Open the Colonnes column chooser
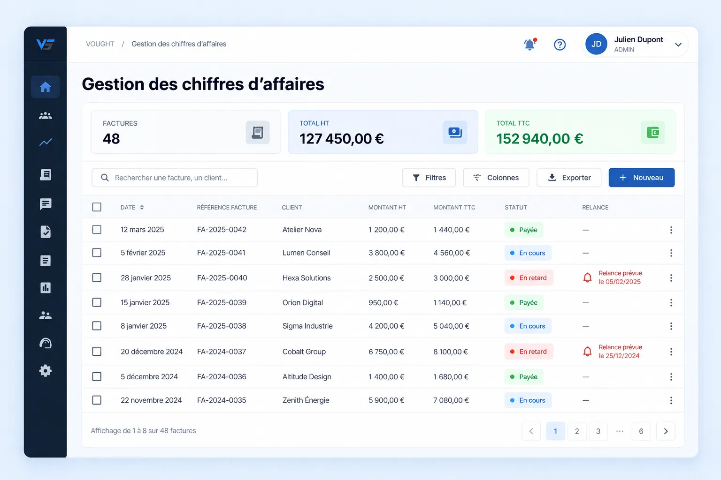 [496, 178]
